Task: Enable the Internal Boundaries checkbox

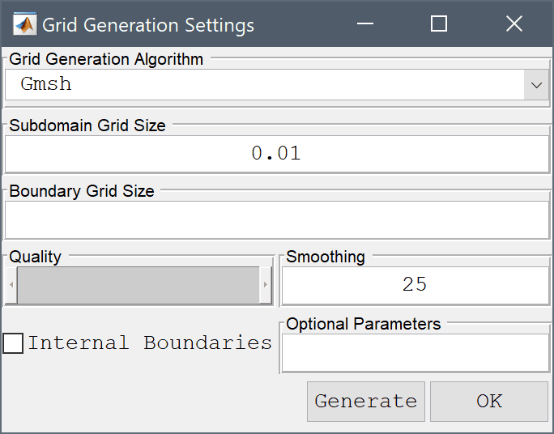Action: click(13, 343)
